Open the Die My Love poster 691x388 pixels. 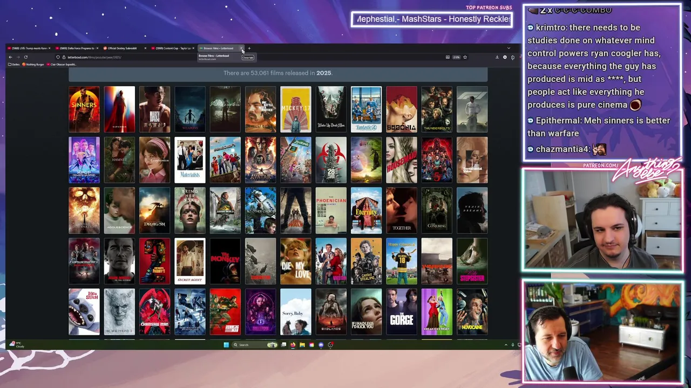coord(296,261)
